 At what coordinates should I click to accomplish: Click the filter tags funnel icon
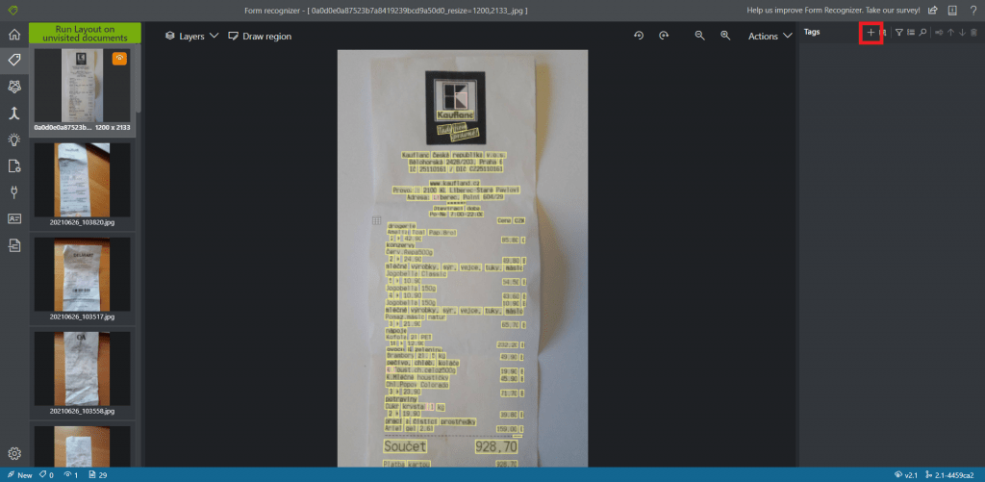[x=899, y=33]
